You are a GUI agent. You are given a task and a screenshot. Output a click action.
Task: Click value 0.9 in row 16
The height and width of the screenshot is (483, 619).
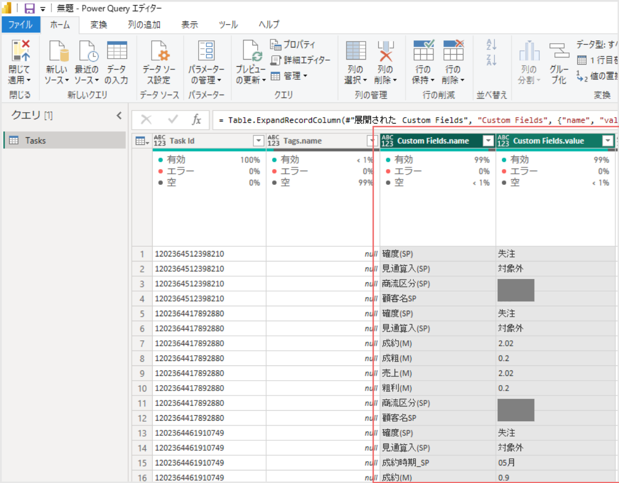(556, 478)
